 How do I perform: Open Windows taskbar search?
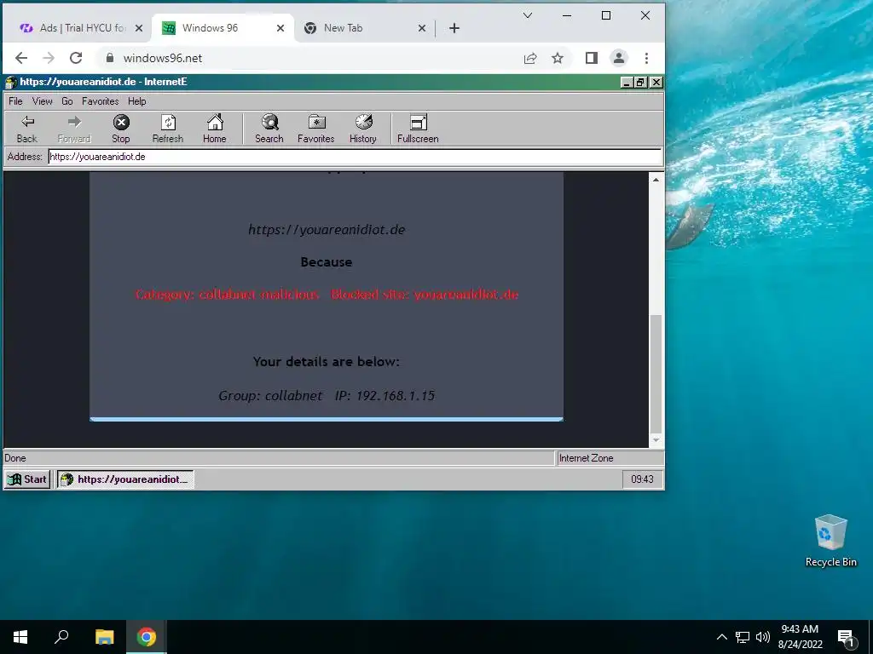61,637
